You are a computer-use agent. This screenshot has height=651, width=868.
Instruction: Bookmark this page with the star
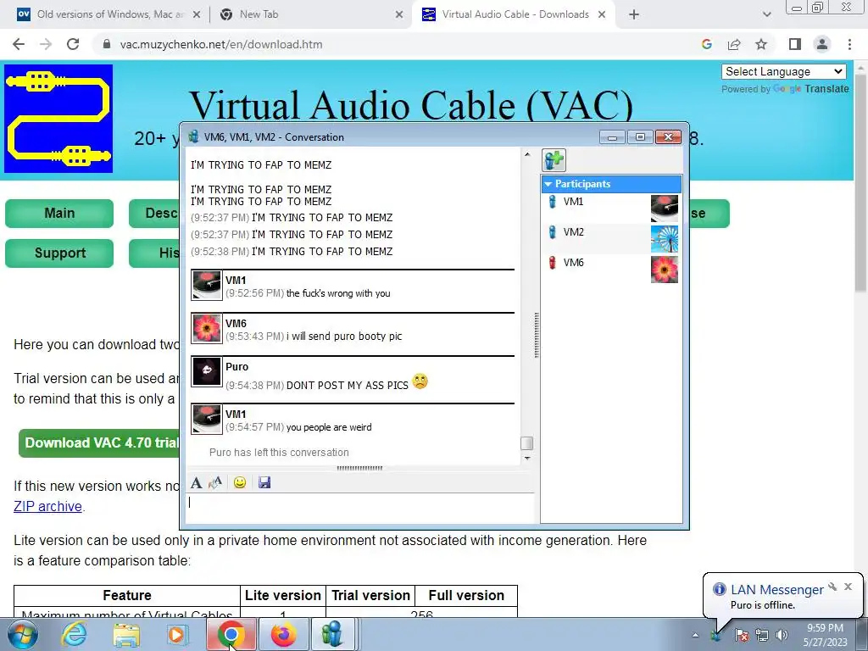point(761,44)
